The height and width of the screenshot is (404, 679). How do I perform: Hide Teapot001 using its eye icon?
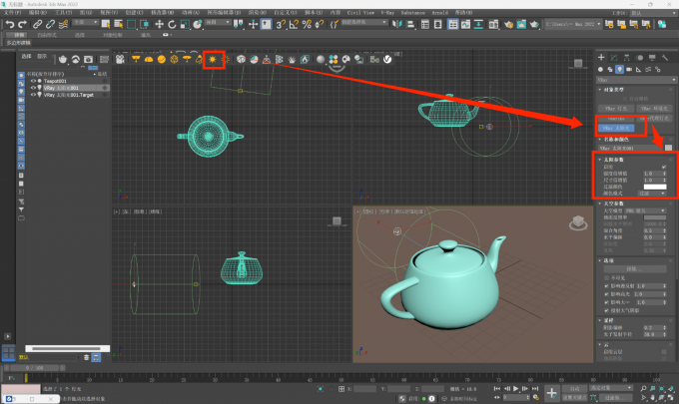click(x=33, y=81)
